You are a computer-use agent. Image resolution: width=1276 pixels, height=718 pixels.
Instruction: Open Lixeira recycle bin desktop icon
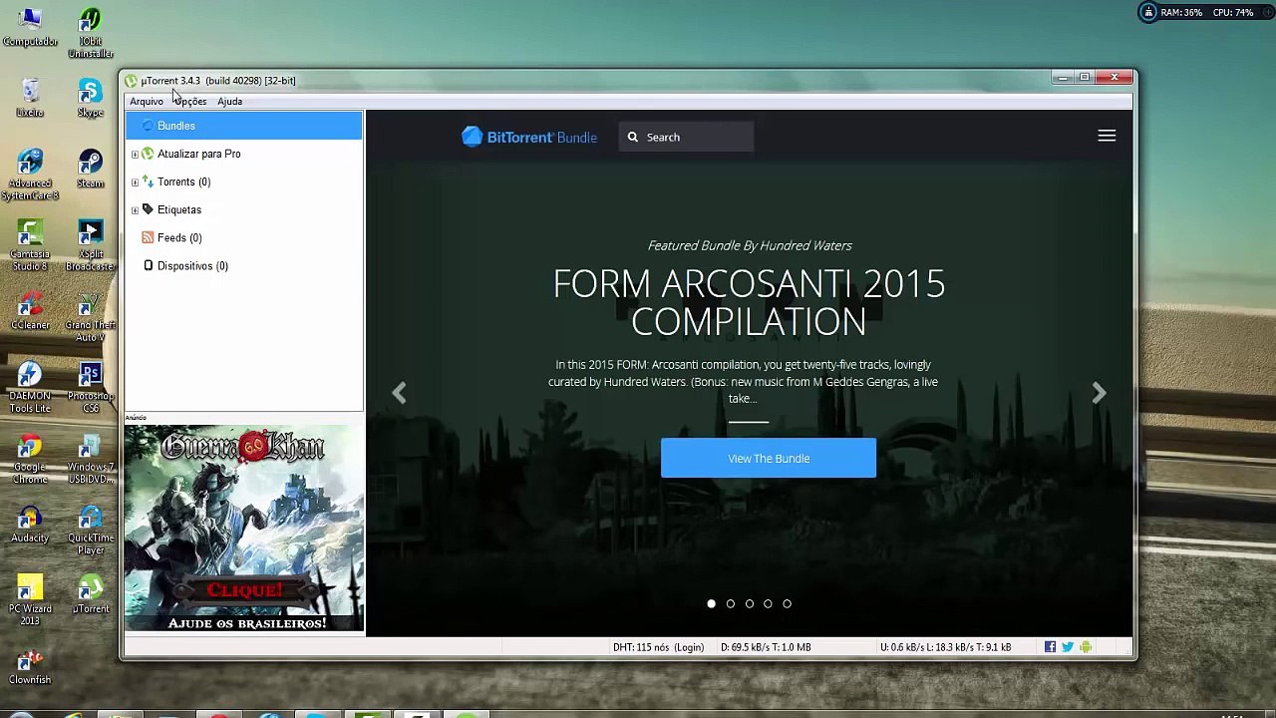point(30,98)
